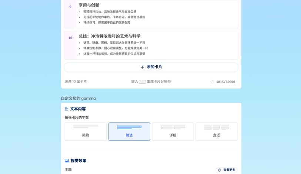The image size is (301, 174).
Task: Click 生成卡片分隔符 hint text
Action: click(x=159, y=81)
